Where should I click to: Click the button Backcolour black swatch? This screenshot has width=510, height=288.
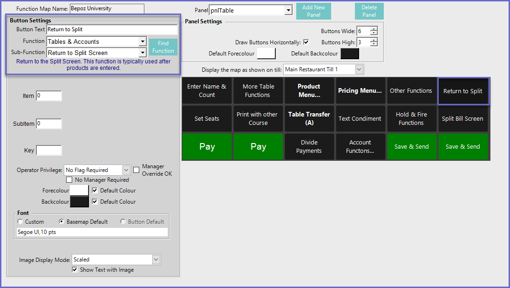[79, 201]
